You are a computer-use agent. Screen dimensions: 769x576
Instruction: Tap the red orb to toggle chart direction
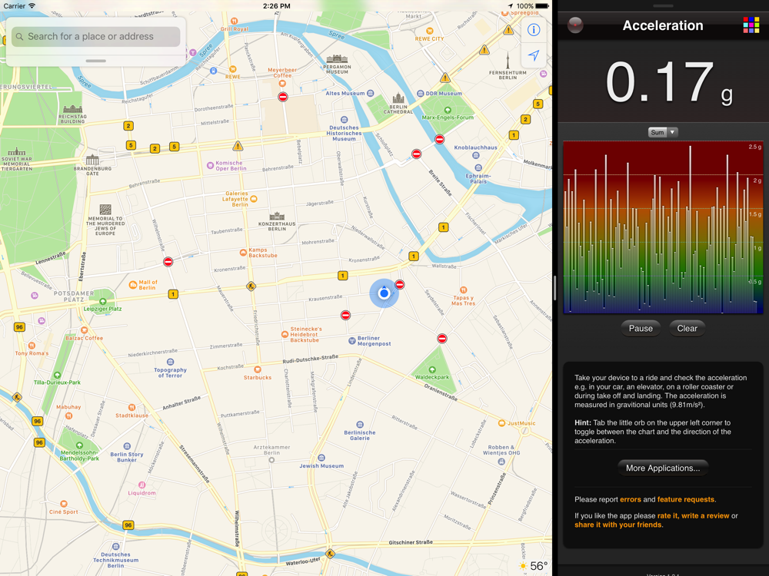click(574, 25)
